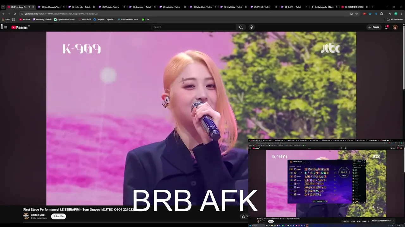
Task: Open Chrome three-dot menu
Action: coord(401,14)
